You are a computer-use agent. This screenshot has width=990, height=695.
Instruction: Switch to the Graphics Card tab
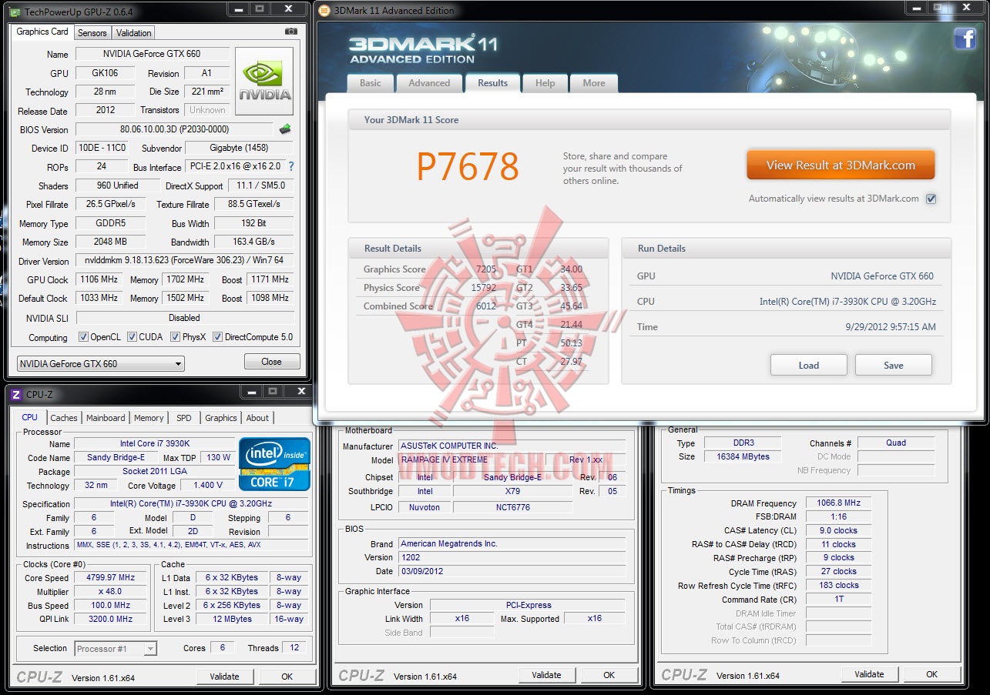(x=42, y=32)
